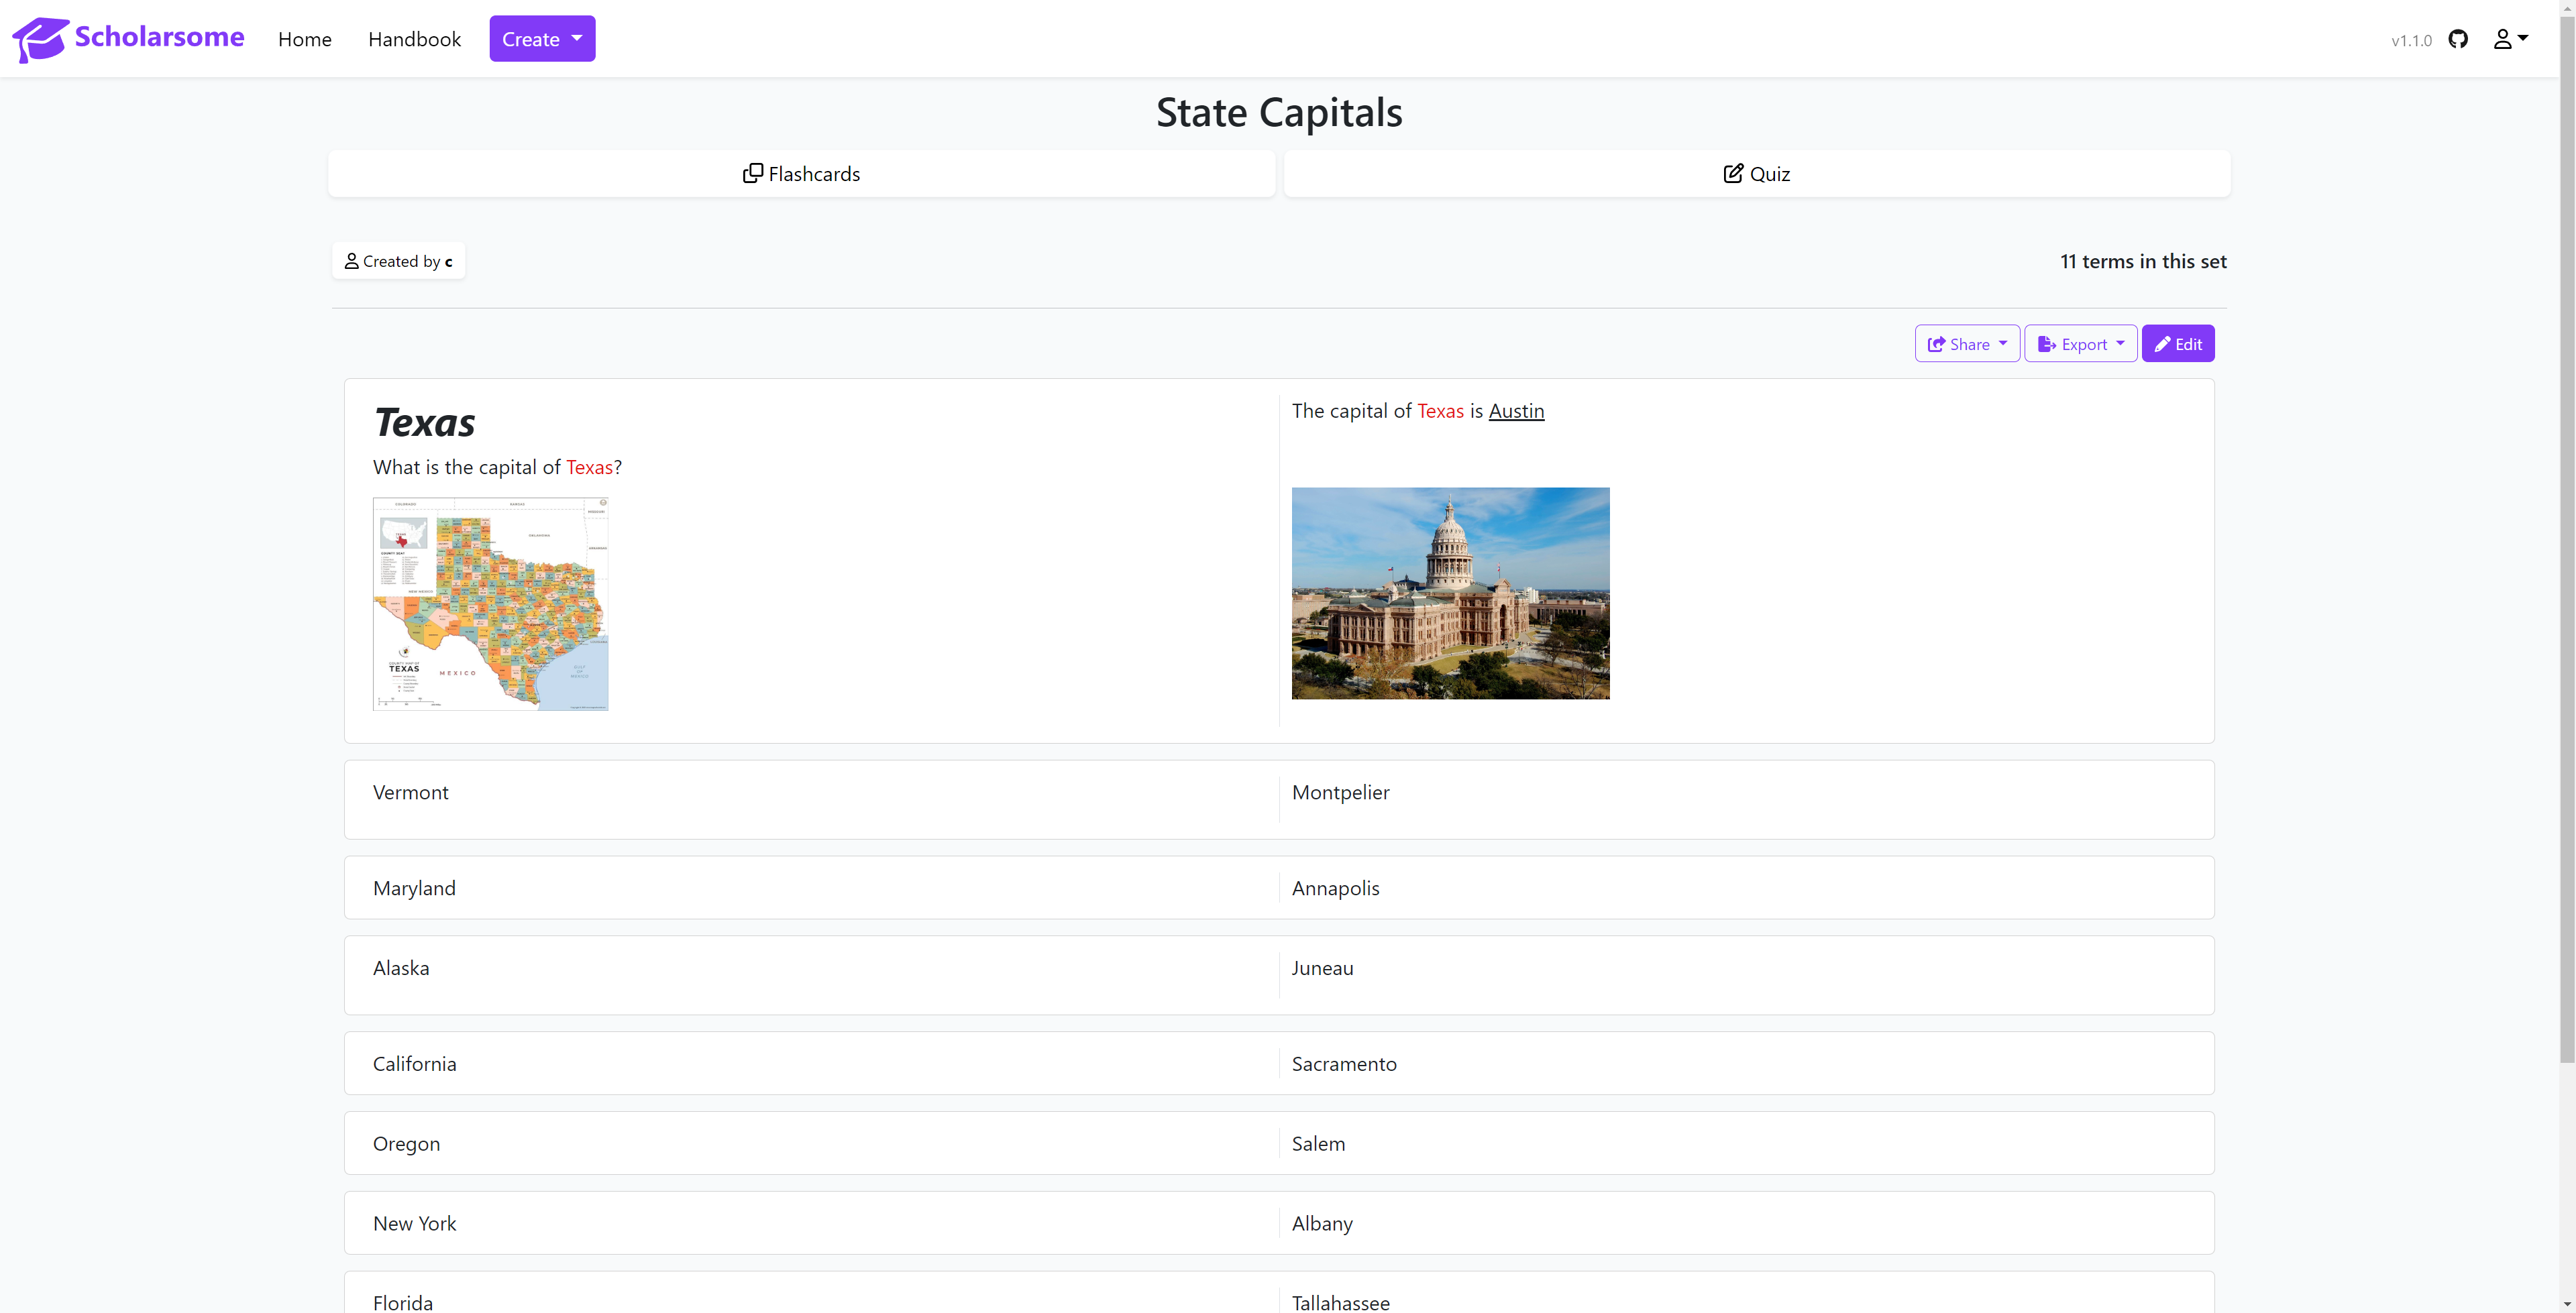The height and width of the screenshot is (1313, 2576).
Task: Open the Share dropdown arrow
Action: pos(2003,343)
